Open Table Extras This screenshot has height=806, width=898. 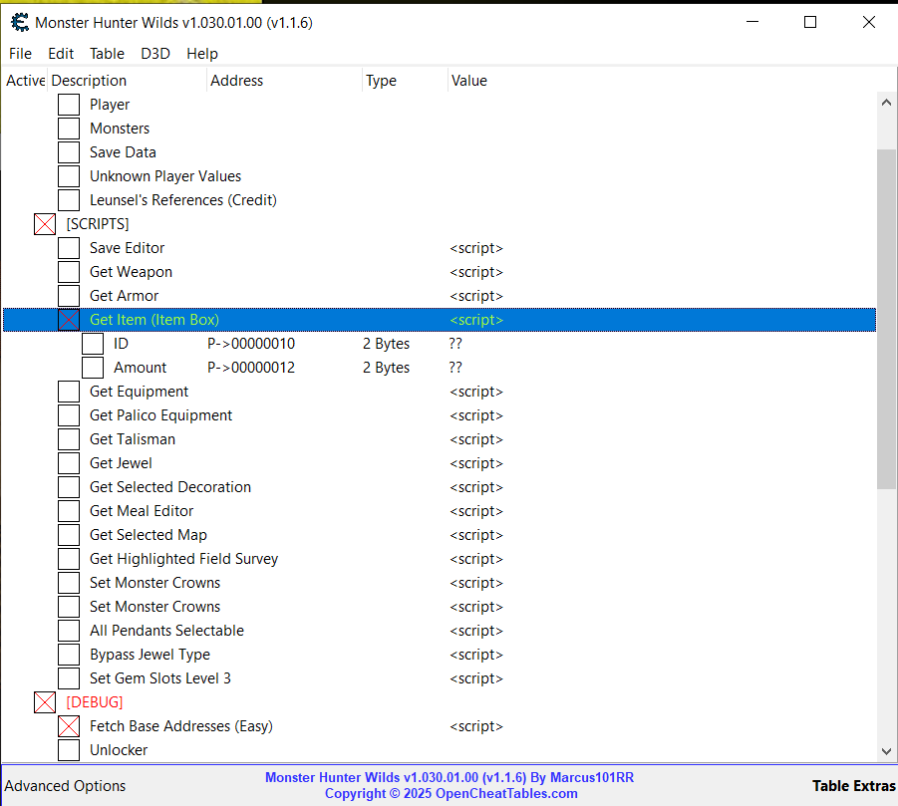(853, 785)
